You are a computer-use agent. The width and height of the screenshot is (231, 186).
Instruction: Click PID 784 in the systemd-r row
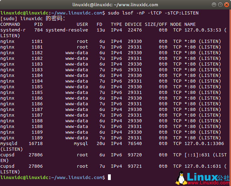coord(38,30)
